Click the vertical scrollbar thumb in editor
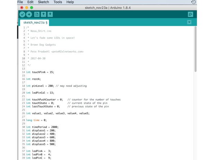The width and height of the screenshot is (214, 160). tap(196, 49)
